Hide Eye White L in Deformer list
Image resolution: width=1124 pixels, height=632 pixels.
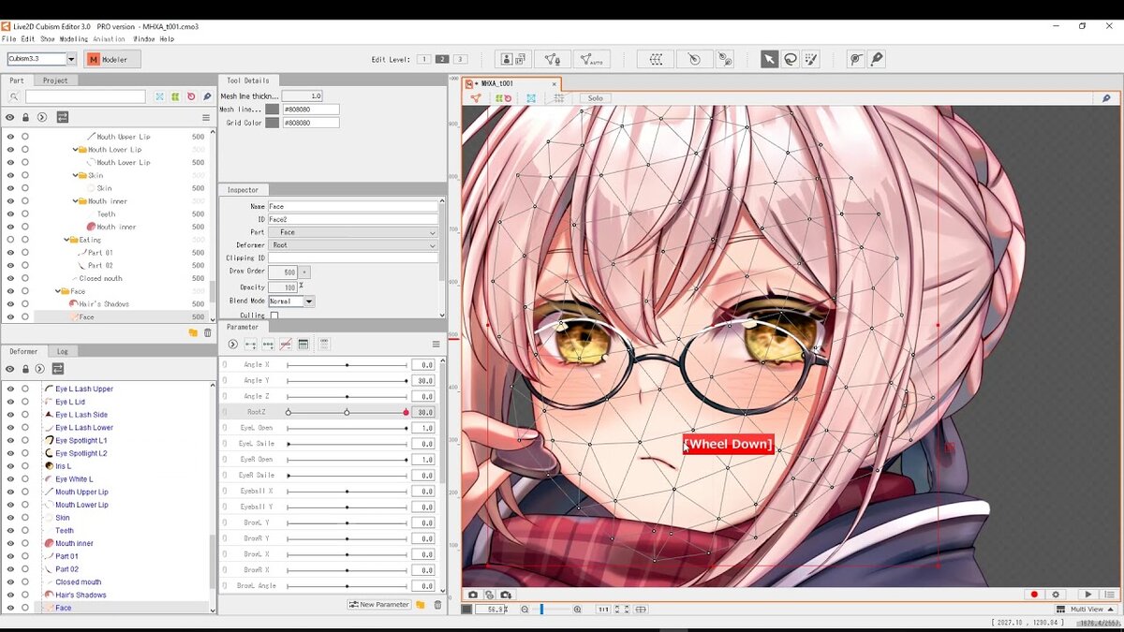(x=10, y=479)
